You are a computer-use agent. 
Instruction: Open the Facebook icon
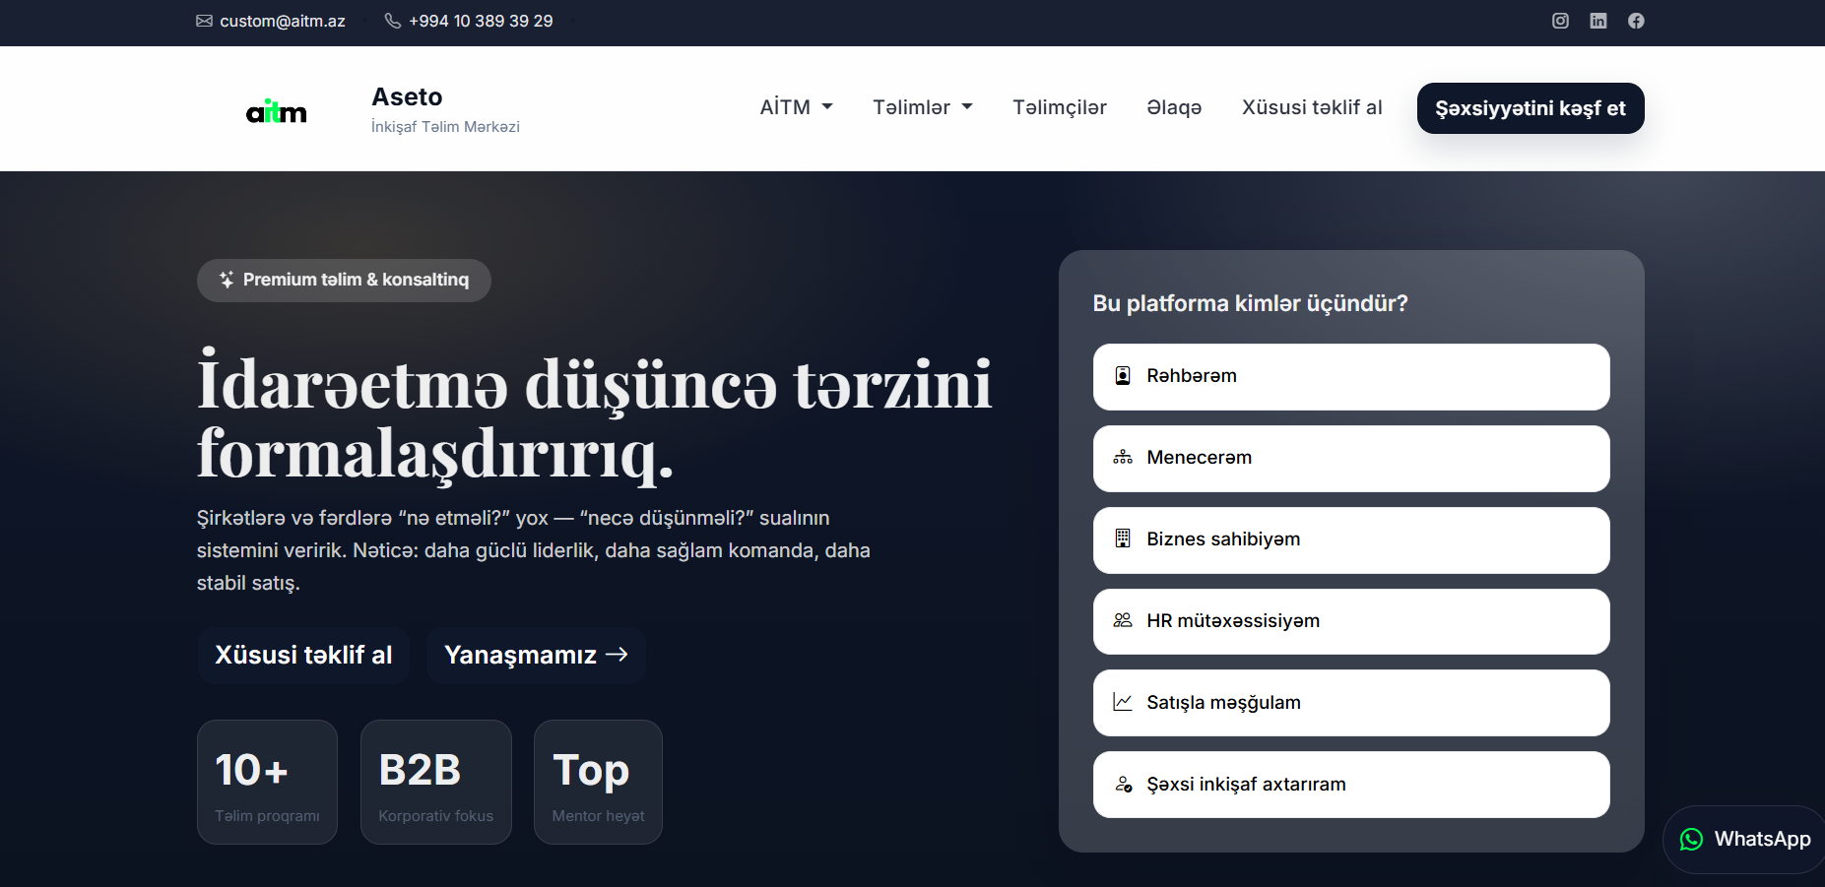(1637, 20)
